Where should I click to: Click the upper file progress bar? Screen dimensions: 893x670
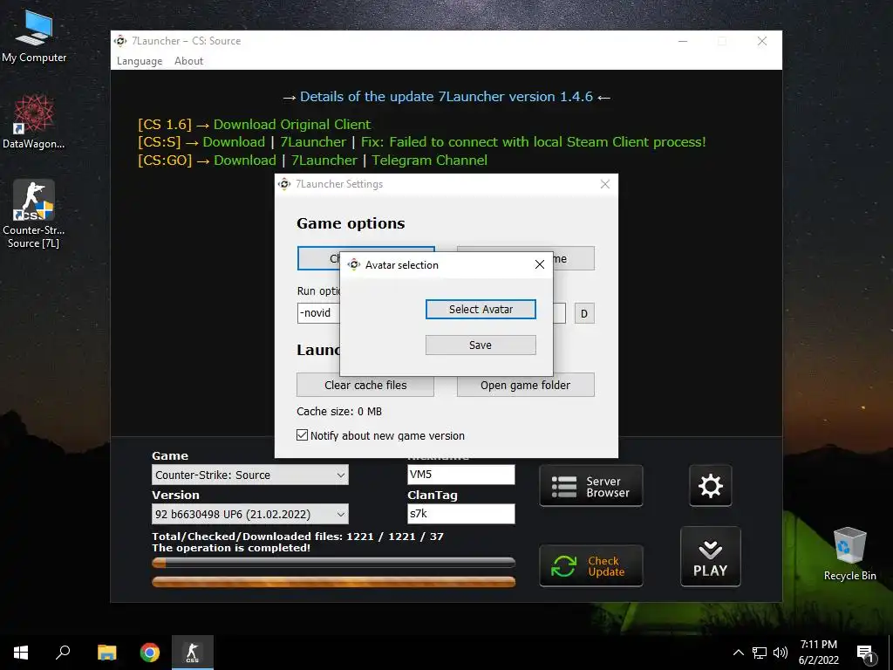tap(334, 563)
